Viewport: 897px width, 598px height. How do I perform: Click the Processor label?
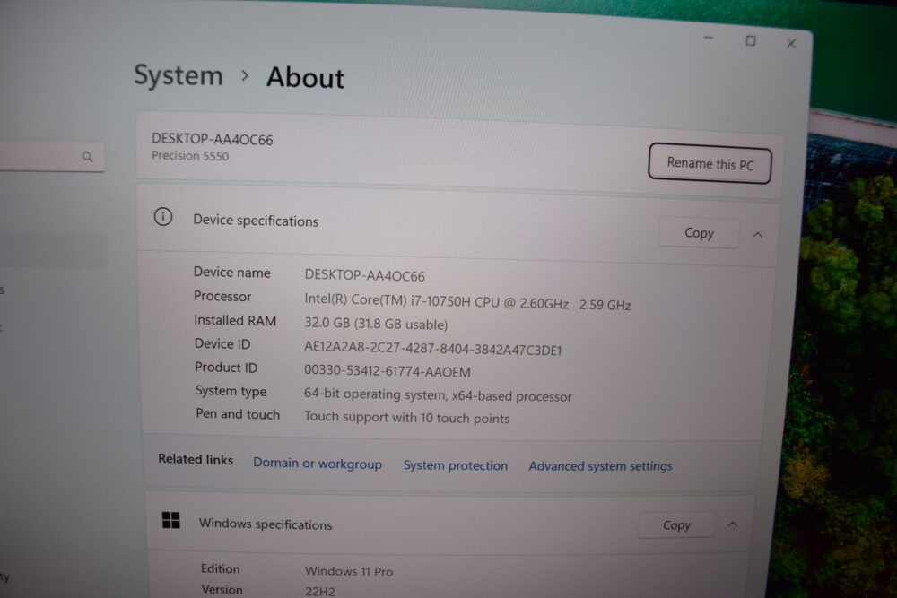222,296
